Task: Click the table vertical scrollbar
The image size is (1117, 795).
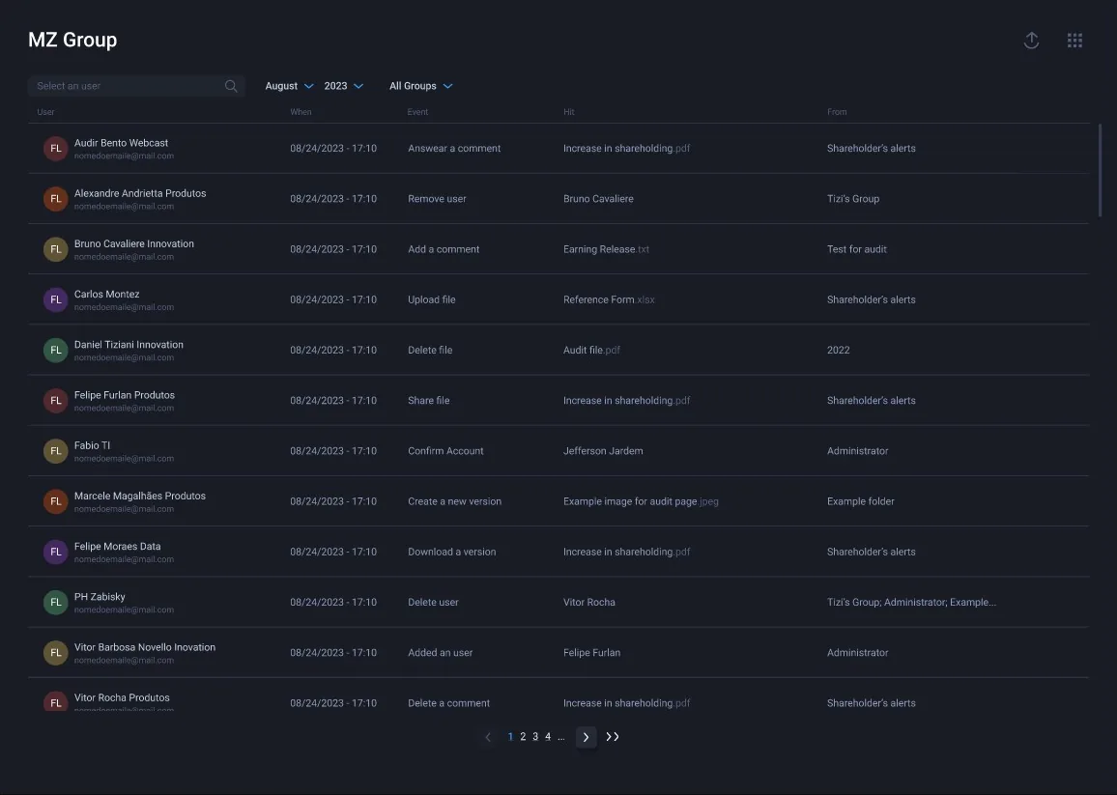Action: (1100, 171)
